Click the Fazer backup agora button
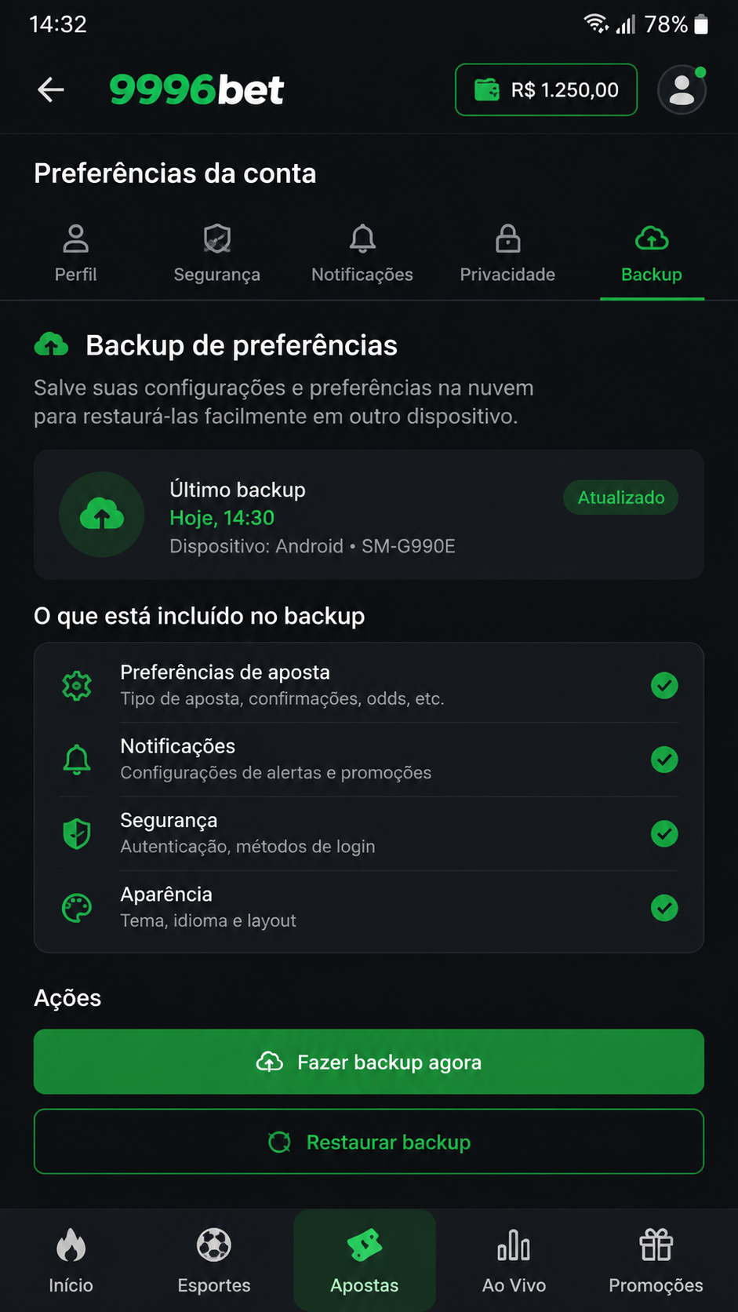Viewport: 738px width, 1312px height. (x=369, y=1062)
